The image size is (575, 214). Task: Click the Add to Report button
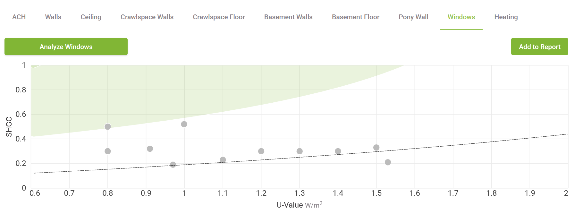539,47
